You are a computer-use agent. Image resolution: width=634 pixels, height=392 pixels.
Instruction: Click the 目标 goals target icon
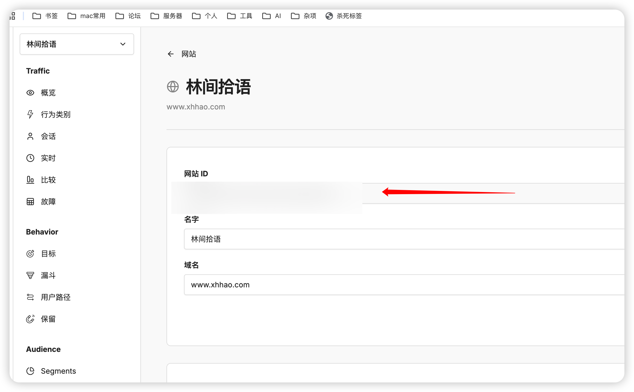[30, 254]
